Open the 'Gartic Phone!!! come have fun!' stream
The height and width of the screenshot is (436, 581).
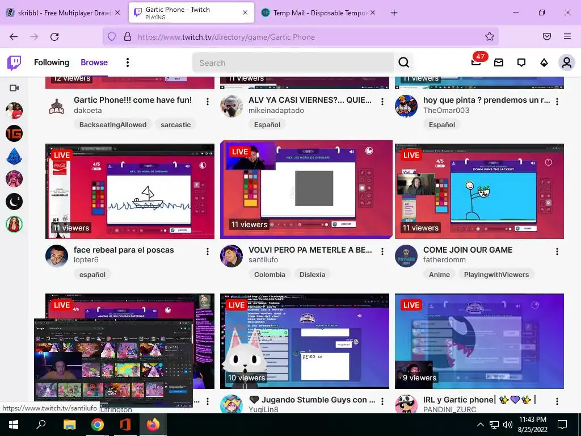pos(133,100)
